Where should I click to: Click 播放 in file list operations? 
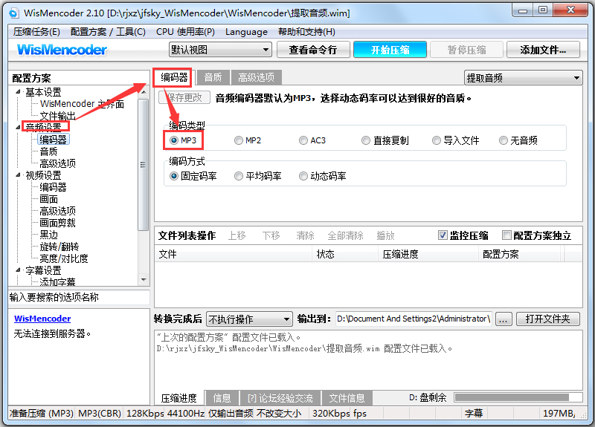tap(385, 235)
